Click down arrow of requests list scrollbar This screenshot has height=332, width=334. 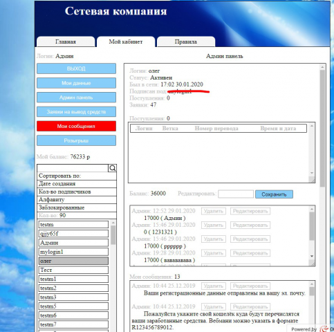[x=312, y=256]
